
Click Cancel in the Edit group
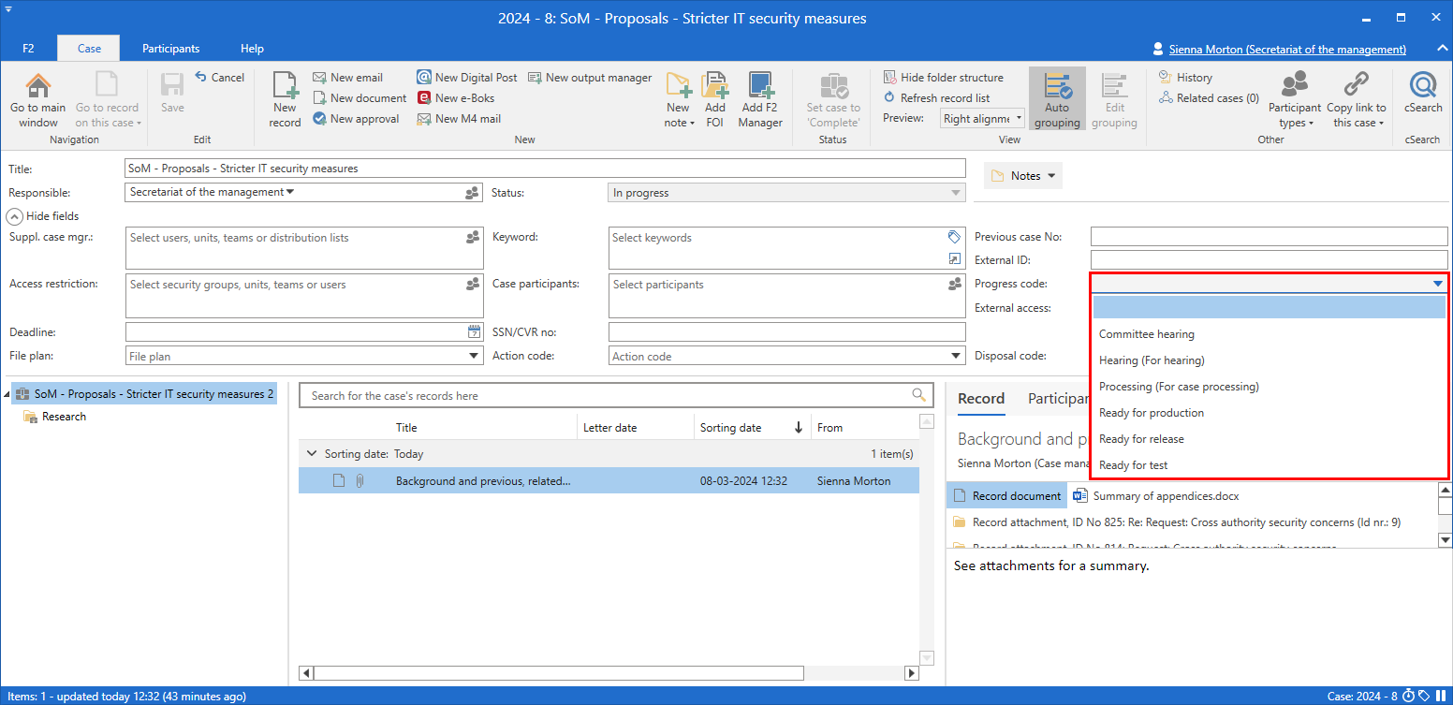(219, 78)
